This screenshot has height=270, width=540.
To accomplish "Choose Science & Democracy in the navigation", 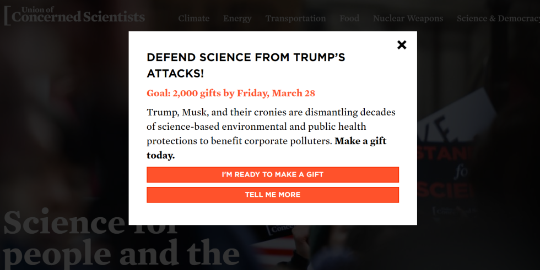I will [x=498, y=19].
